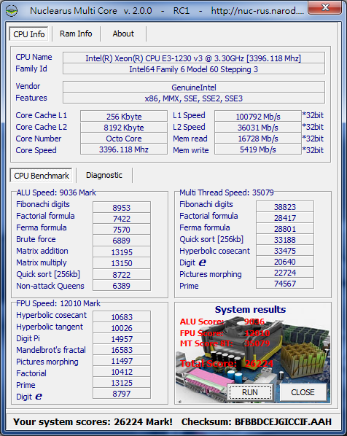Click ALU Factorial formula score 7422

tap(122, 219)
